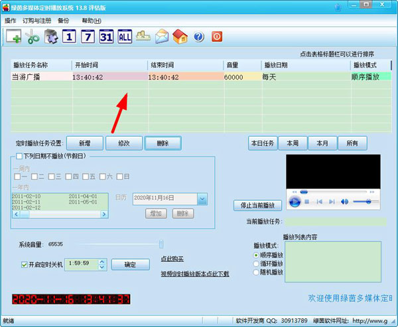Select the 循环播放 radio button

click(x=256, y=263)
